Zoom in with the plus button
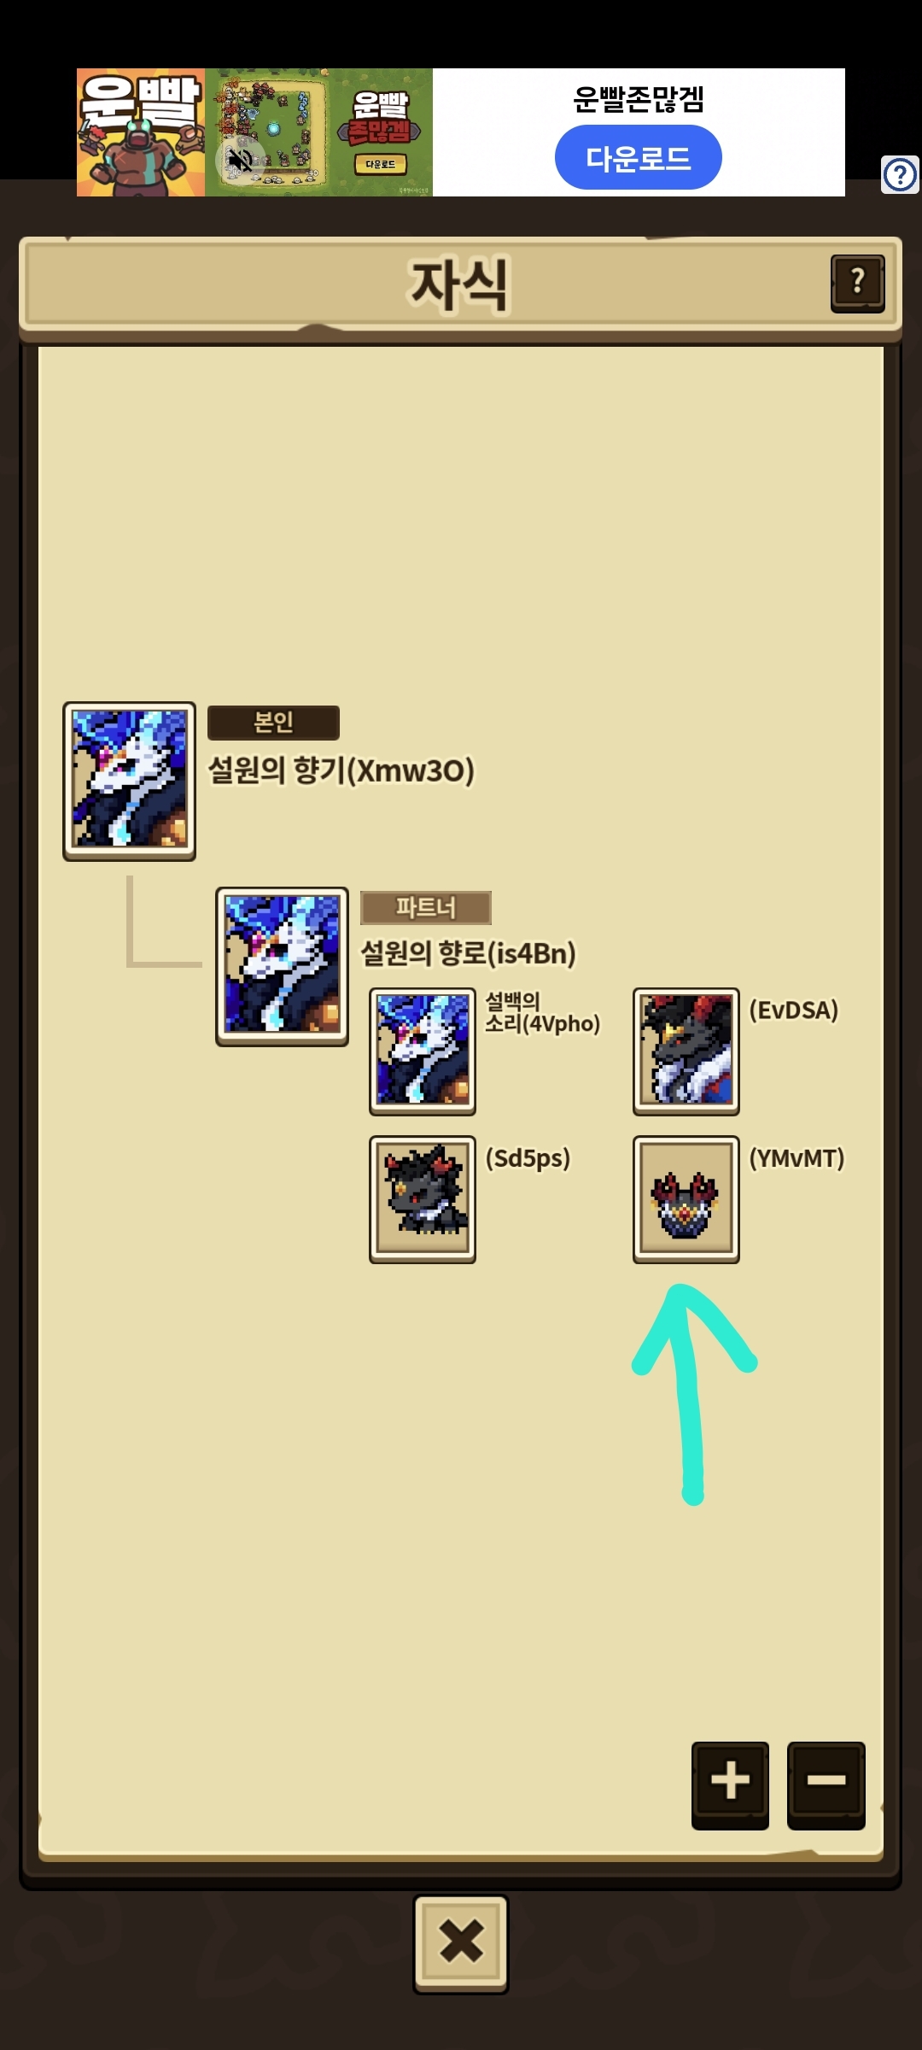The image size is (922, 2050). click(730, 1783)
